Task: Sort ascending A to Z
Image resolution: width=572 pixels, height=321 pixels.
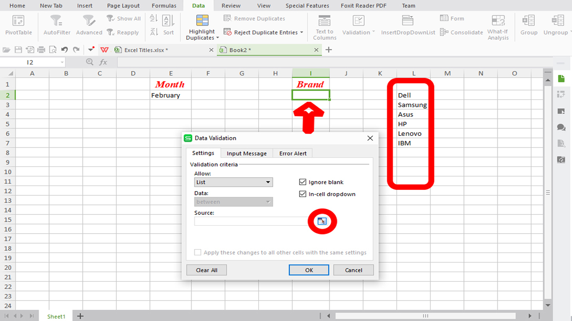Action: pos(154,18)
